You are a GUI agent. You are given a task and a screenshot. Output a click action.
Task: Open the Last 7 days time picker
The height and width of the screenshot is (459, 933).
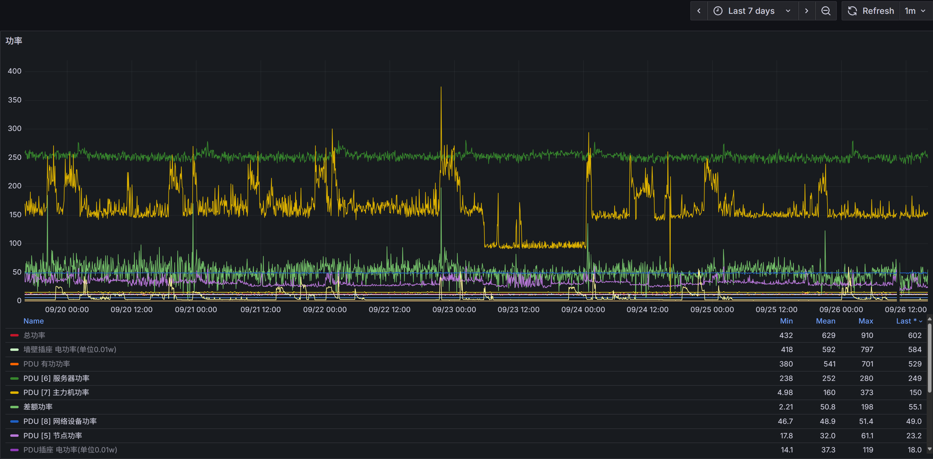coord(752,11)
